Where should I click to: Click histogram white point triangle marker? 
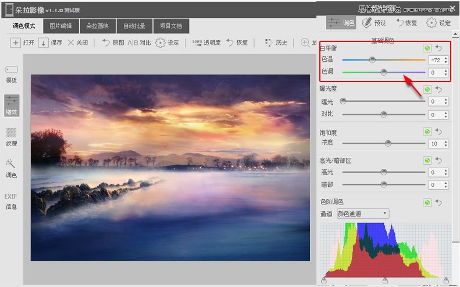(x=446, y=279)
